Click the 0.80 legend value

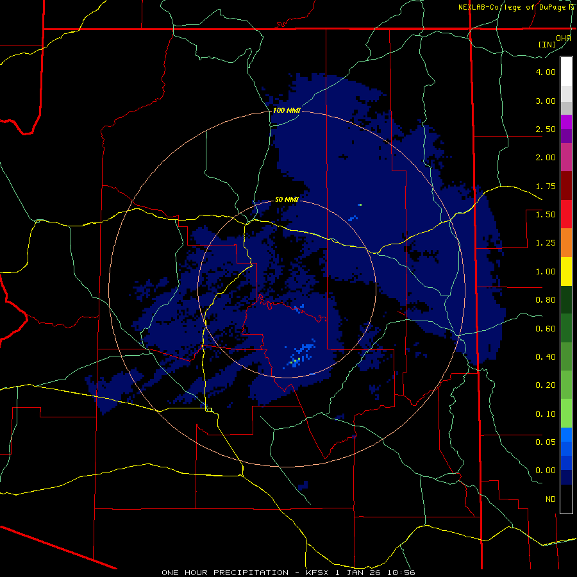pyautogui.click(x=546, y=300)
